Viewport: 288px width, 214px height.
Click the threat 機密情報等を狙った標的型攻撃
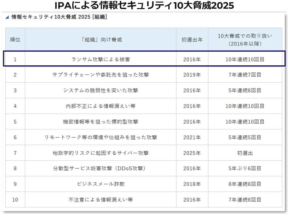pos(101,122)
